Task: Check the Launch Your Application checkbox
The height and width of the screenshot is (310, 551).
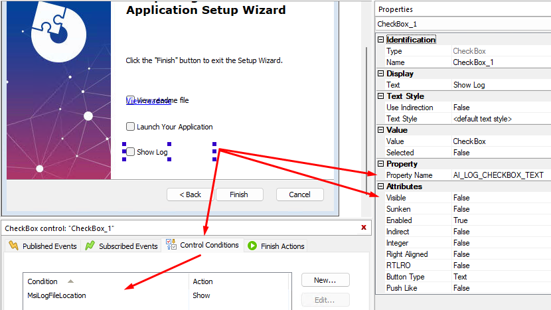Action: (130, 127)
